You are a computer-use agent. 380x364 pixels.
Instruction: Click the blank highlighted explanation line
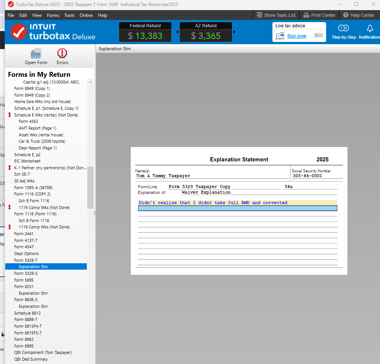tap(237, 208)
